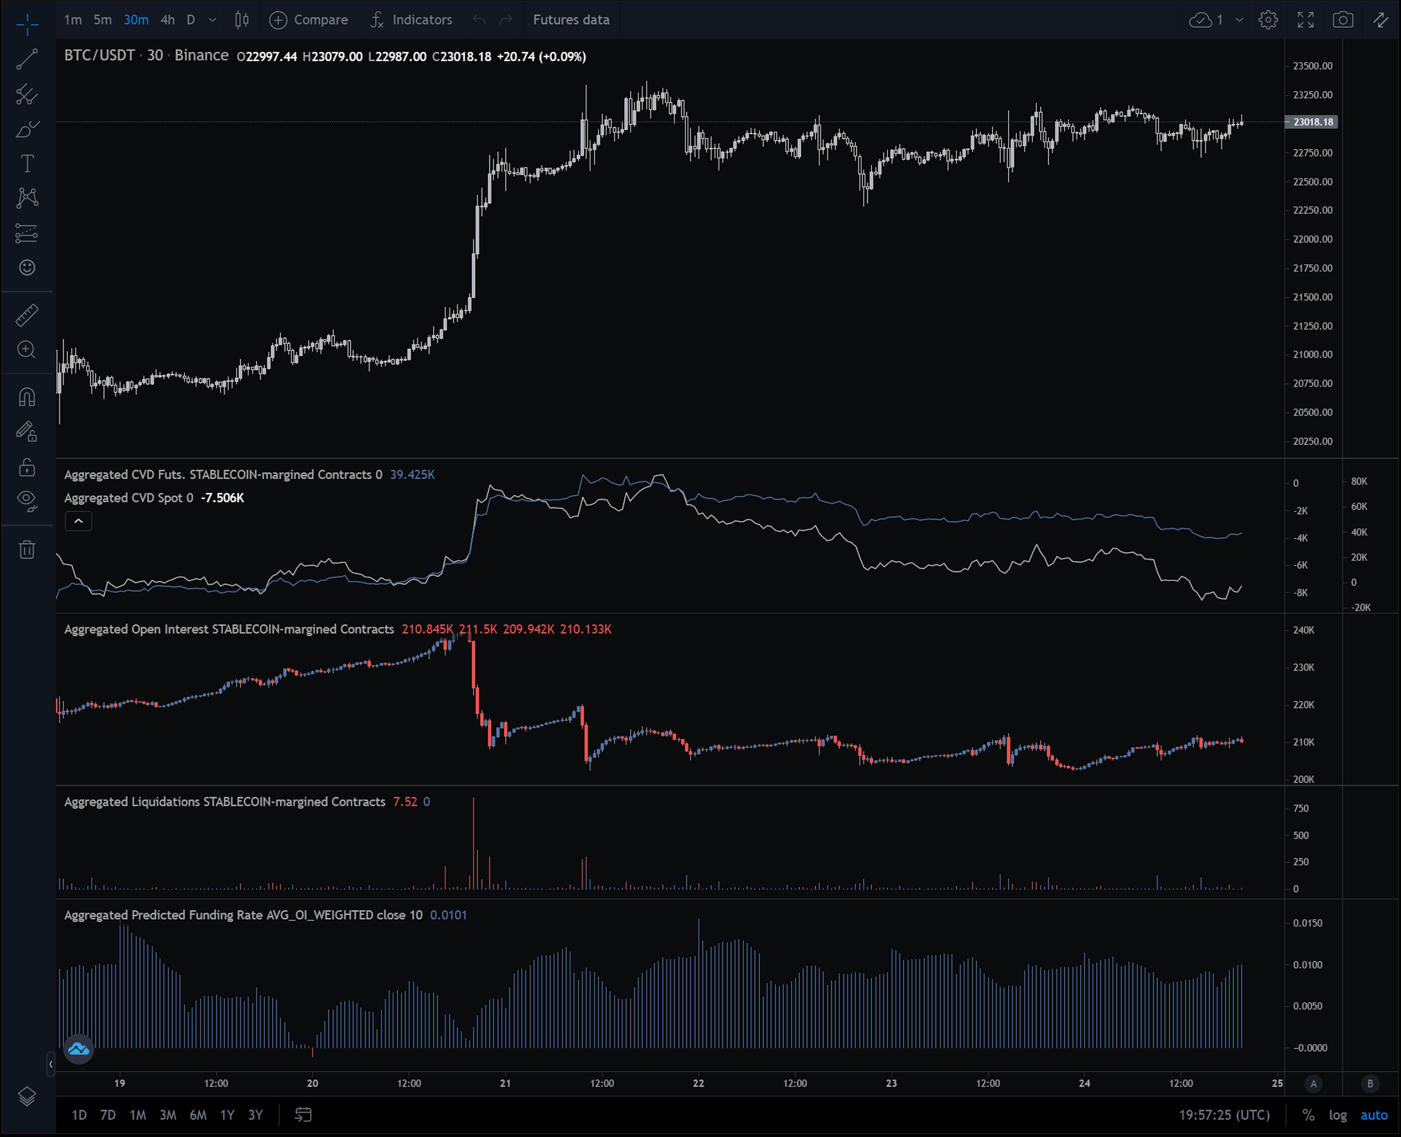Toggle auto scale option

(x=1374, y=1115)
